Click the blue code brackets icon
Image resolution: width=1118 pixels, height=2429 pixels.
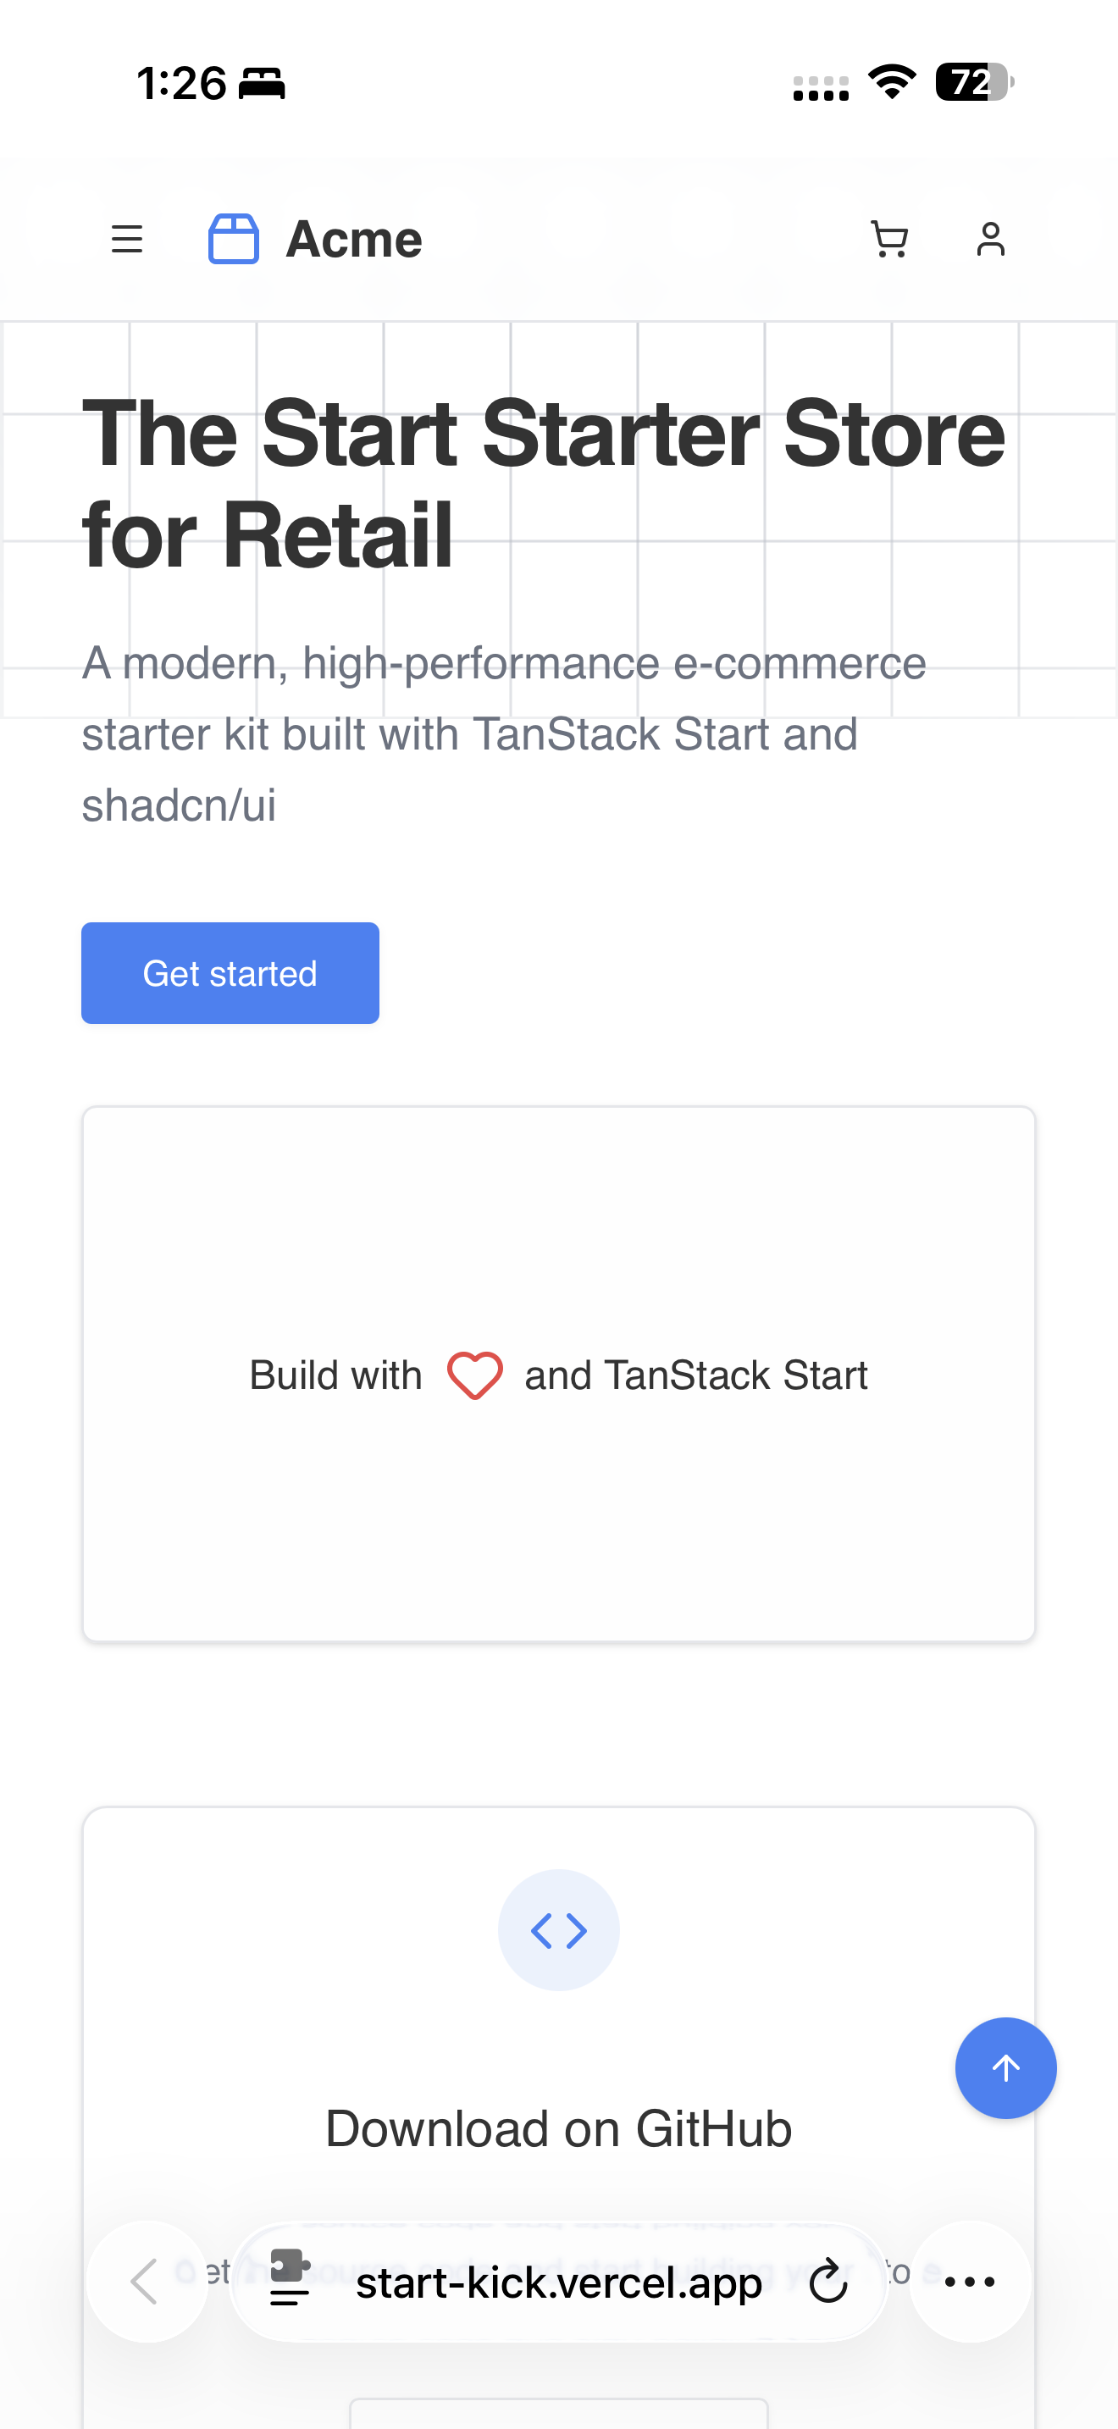point(559,1930)
